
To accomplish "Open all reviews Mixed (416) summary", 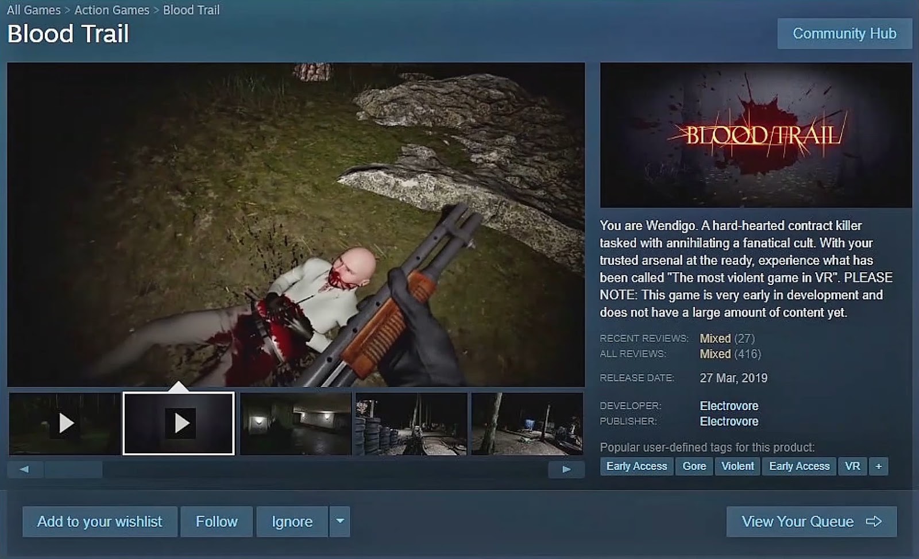I will pyautogui.click(x=731, y=354).
